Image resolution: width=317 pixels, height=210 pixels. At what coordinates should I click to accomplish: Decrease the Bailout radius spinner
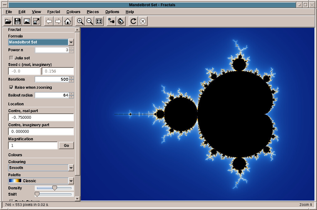pyautogui.click(x=71, y=97)
